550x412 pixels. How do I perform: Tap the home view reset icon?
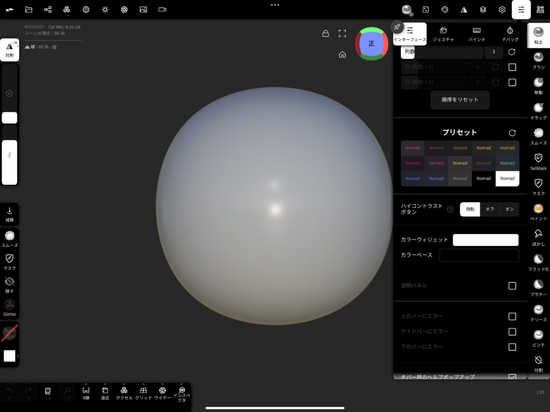[342, 54]
